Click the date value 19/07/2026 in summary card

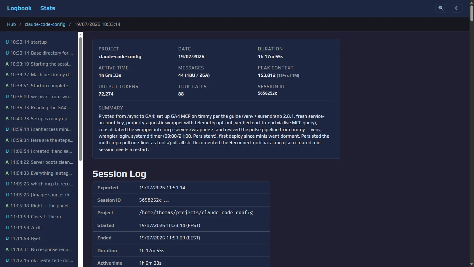click(x=191, y=57)
